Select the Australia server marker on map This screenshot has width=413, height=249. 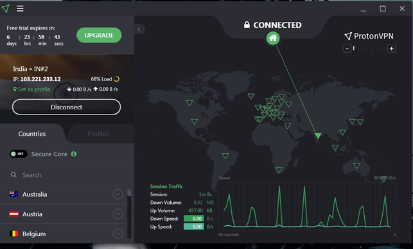click(356, 166)
